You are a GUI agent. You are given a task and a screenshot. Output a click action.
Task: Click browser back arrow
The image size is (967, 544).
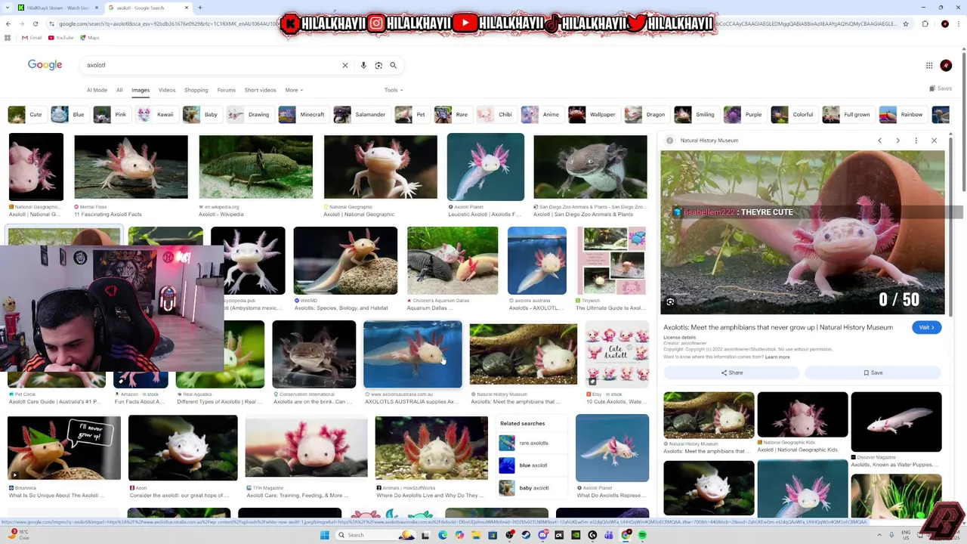click(x=8, y=24)
